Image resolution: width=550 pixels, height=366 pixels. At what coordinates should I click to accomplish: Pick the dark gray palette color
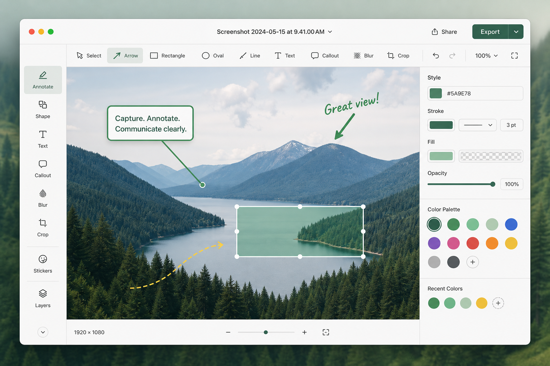tap(453, 262)
